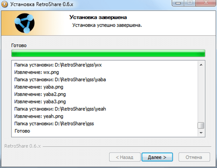Select the log line ending with qss\wx
Screen dimensions: 217x168
tap(58, 65)
